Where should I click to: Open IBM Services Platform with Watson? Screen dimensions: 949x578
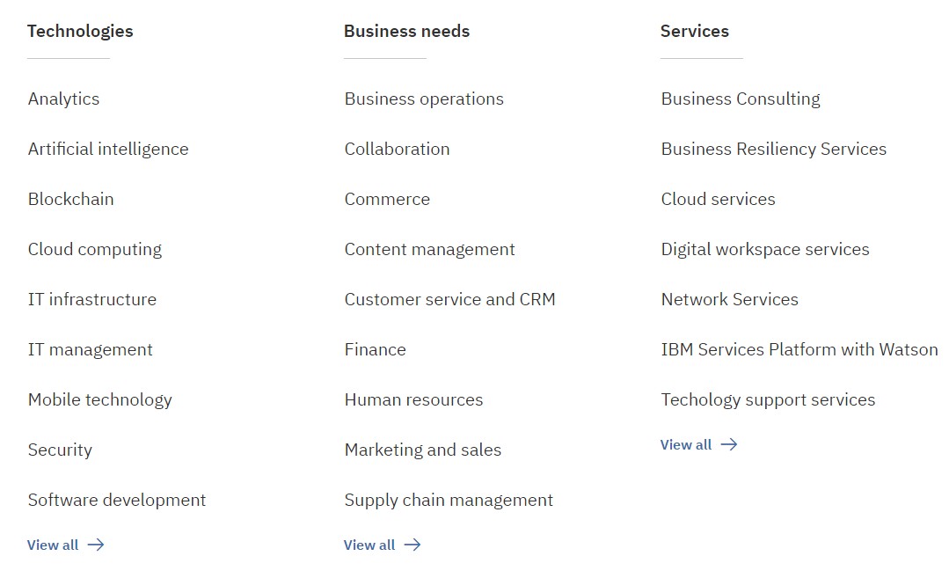[799, 349]
